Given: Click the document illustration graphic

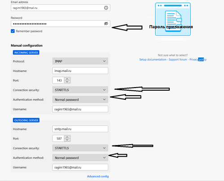Looking at the screenshot, I should point(173,19).
